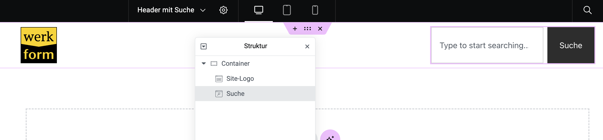
Task: Switch to mobile preview mode
Action: click(x=315, y=10)
